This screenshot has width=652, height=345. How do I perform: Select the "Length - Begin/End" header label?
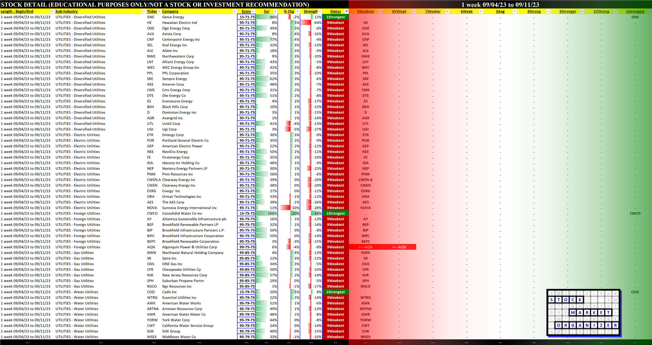pos(17,11)
